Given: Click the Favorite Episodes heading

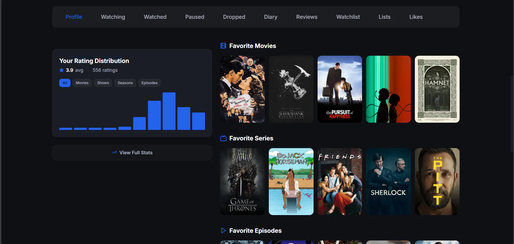Looking at the screenshot, I should tap(255, 231).
